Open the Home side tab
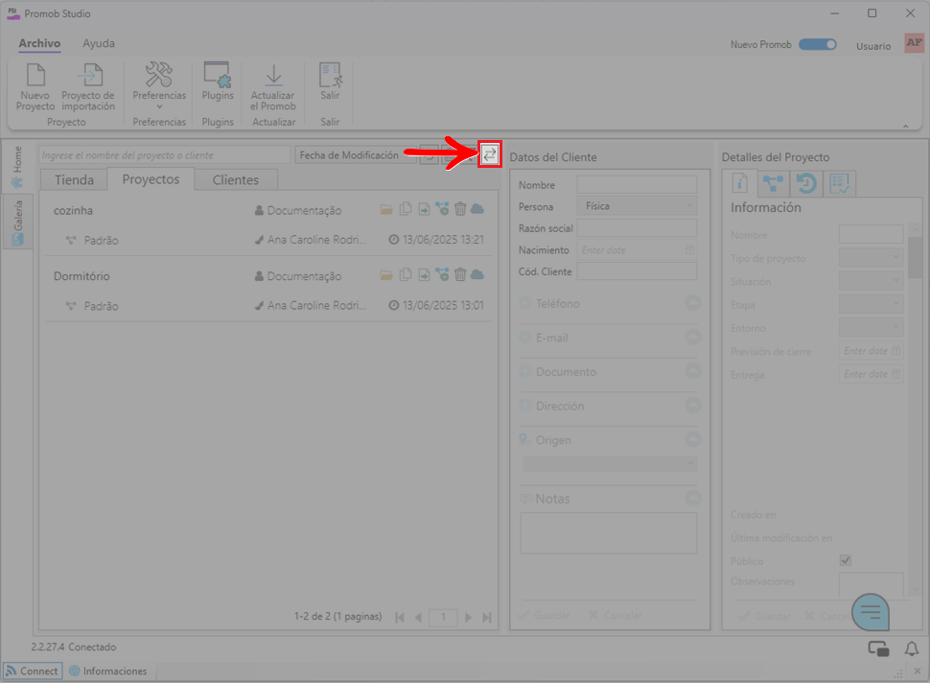930x683 pixels. coord(17,167)
